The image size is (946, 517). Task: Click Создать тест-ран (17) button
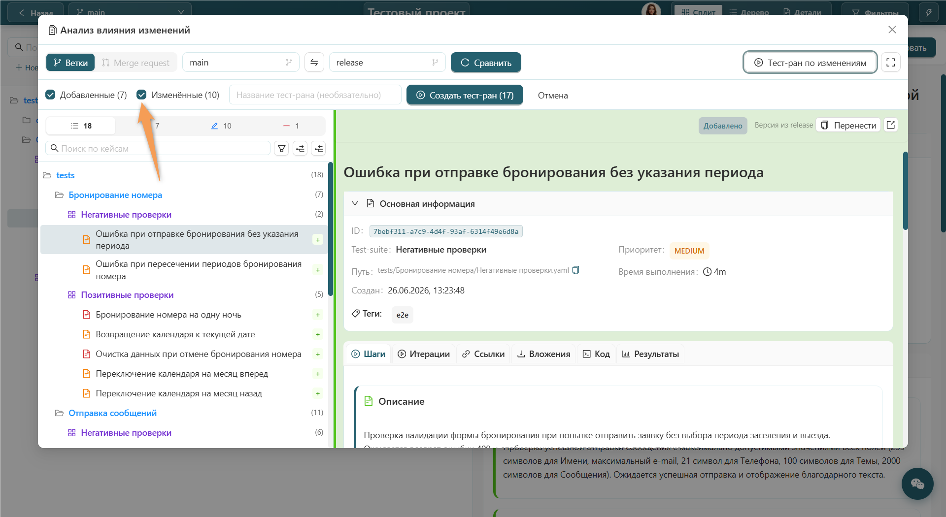click(465, 95)
